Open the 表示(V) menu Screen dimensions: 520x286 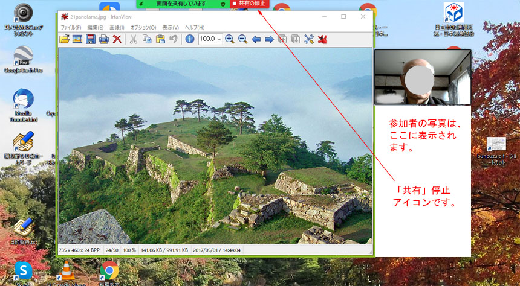171,28
